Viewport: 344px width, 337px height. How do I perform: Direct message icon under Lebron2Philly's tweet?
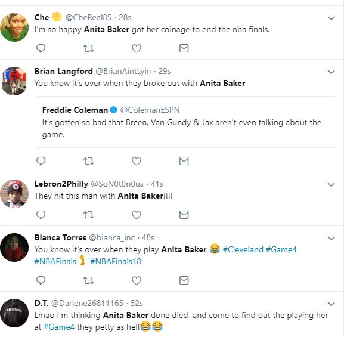tap(184, 215)
